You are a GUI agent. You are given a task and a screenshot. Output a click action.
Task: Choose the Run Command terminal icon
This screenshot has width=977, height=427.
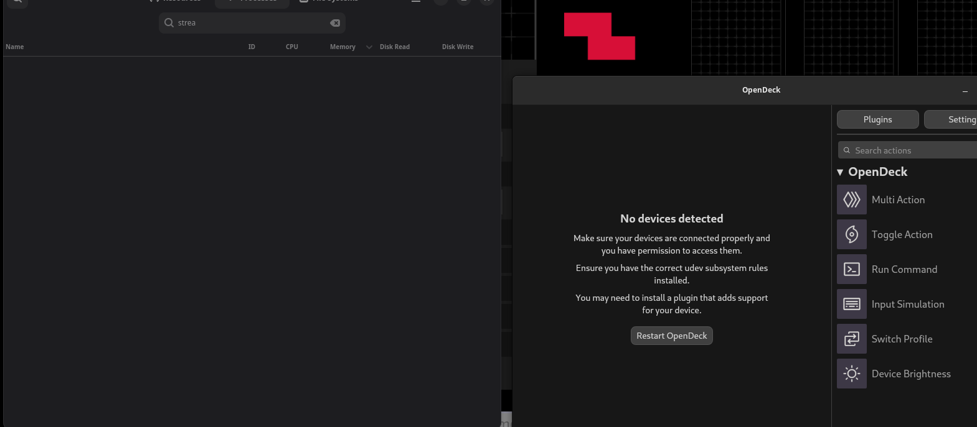(851, 269)
